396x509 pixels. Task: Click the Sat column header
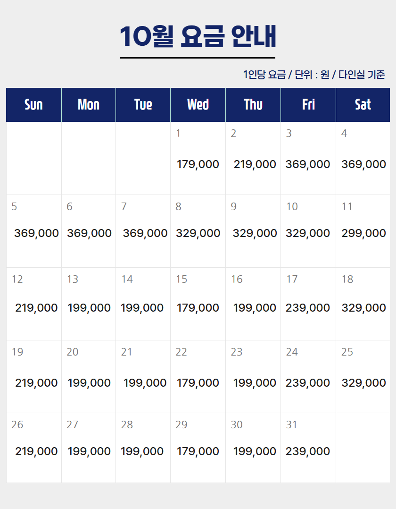point(363,104)
